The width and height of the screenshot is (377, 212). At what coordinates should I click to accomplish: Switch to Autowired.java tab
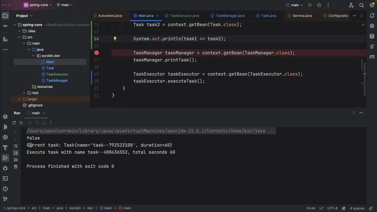coord(108,16)
